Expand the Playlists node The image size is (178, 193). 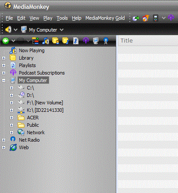click(4, 65)
